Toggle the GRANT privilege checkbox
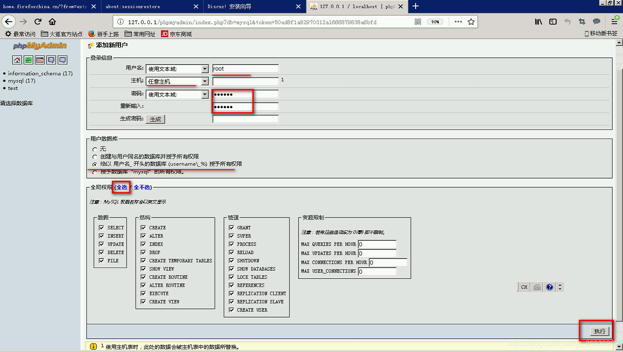The height and width of the screenshot is (352, 623). (231, 228)
